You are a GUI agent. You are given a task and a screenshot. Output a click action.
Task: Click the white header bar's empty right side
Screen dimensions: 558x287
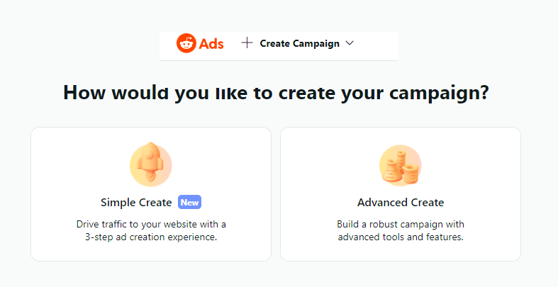379,44
